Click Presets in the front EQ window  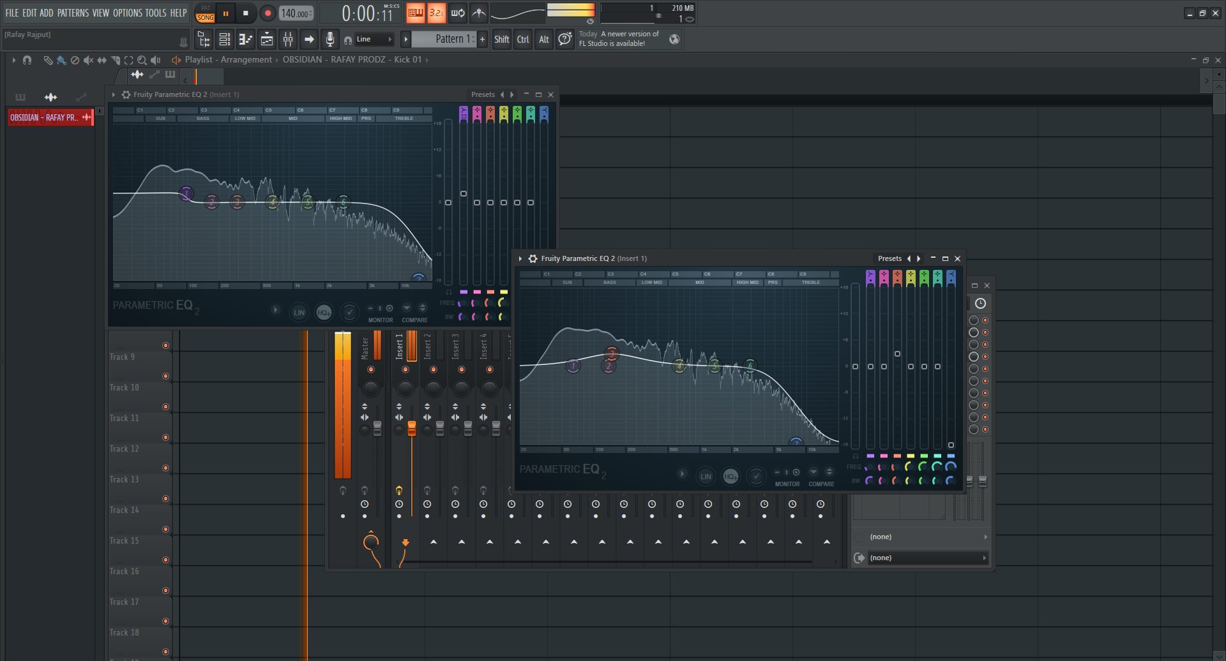tap(889, 258)
